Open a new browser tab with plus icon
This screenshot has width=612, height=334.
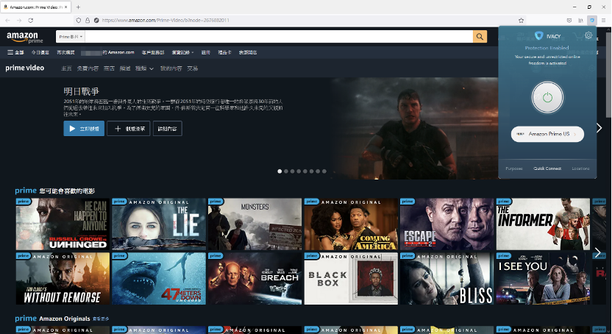[x=78, y=7]
